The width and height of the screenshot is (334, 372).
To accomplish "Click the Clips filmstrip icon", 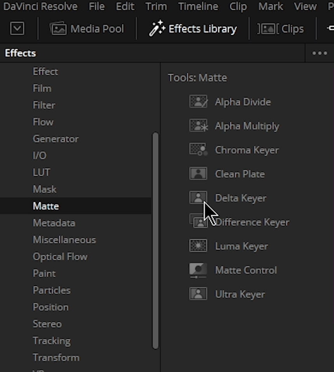I will pyautogui.click(x=268, y=29).
